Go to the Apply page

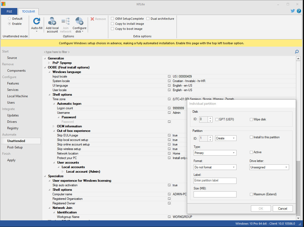tap(11, 160)
